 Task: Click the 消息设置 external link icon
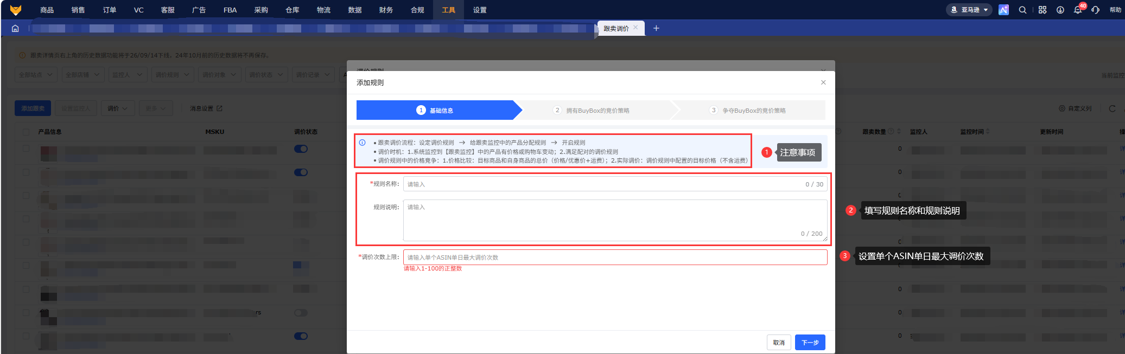(219, 108)
